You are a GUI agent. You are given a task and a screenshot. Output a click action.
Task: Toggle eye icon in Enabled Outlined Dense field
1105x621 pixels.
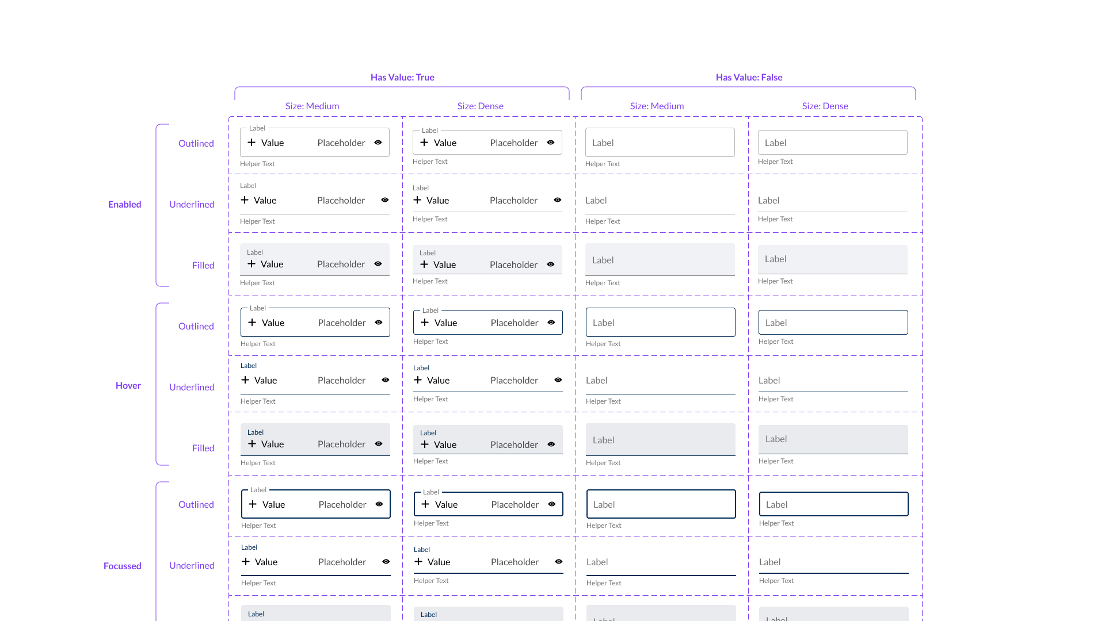point(551,143)
